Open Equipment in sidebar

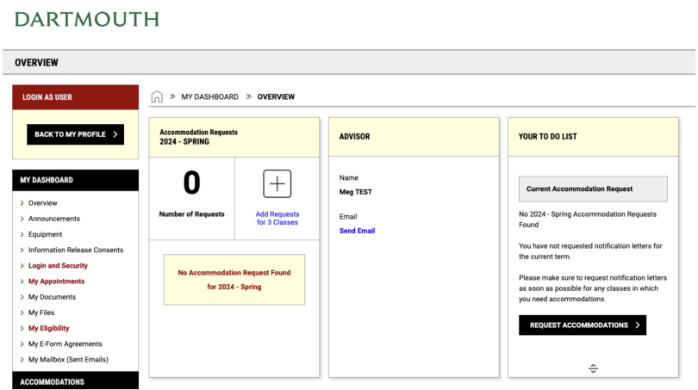(46, 234)
